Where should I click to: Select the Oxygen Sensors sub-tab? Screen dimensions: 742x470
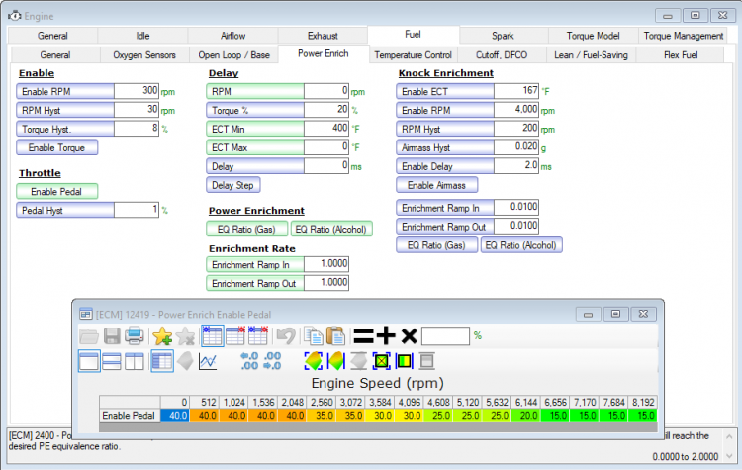click(144, 54)
